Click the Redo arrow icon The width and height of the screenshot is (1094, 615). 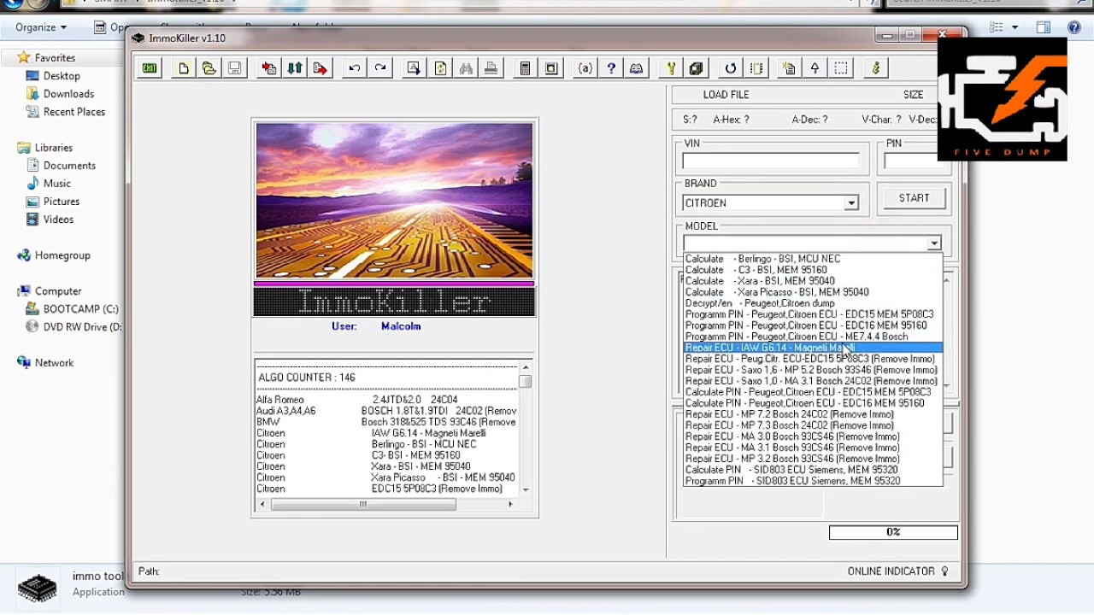(380, 68)
